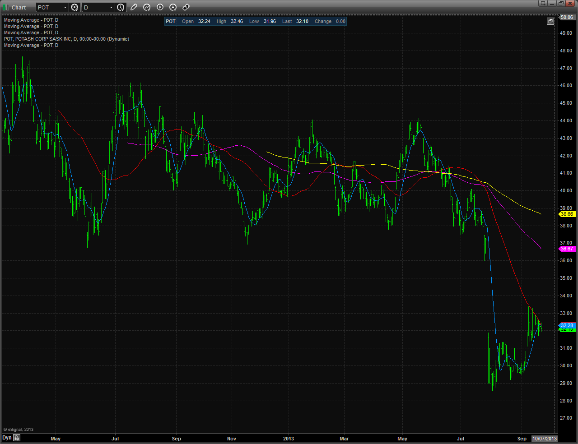Click the crossing arrows compare icon
Screen dimensions: 578x444
point(186,7)
